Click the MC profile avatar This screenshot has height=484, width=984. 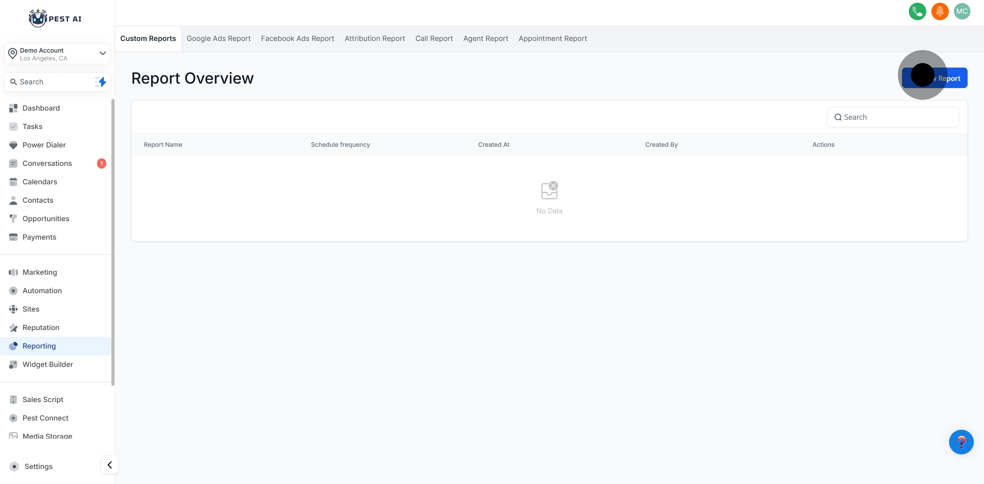tap(962, 12)
